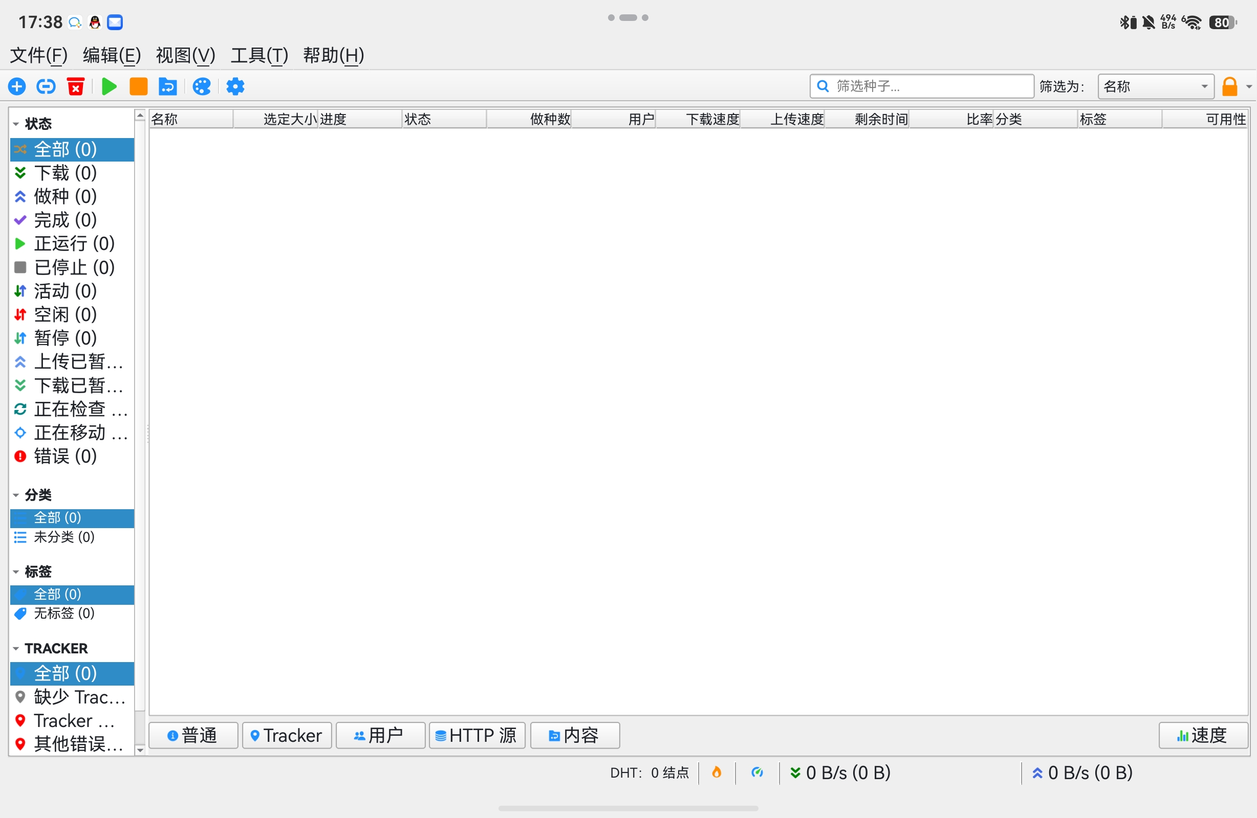Click the battery indicator in status bar

1223,22
